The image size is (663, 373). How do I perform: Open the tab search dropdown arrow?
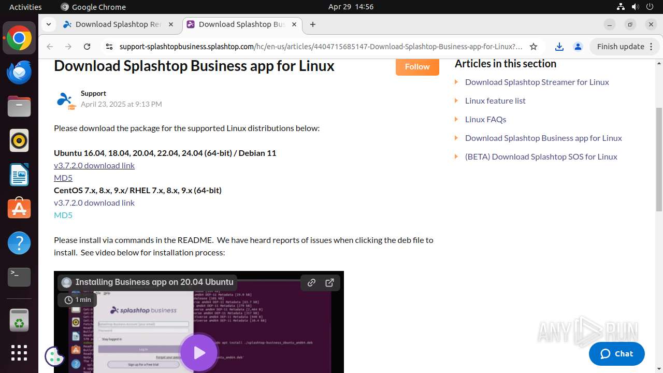[48, 24]
